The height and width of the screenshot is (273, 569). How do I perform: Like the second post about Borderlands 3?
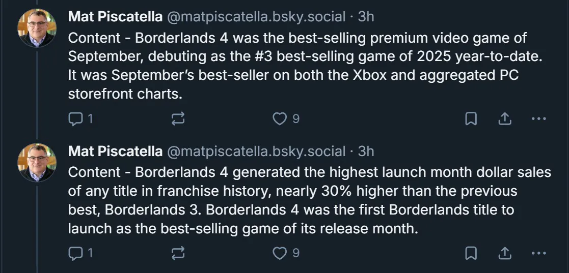[x=280, y=253]
